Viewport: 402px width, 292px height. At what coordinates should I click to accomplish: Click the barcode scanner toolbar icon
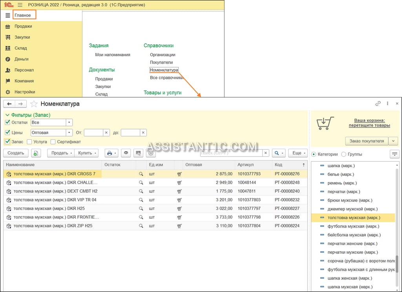(139, 153)
